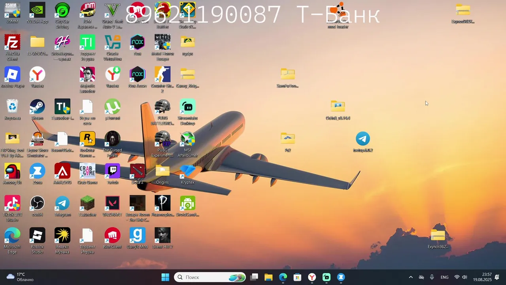Open Microsoft Store from the taskbar

coord(297,277)
